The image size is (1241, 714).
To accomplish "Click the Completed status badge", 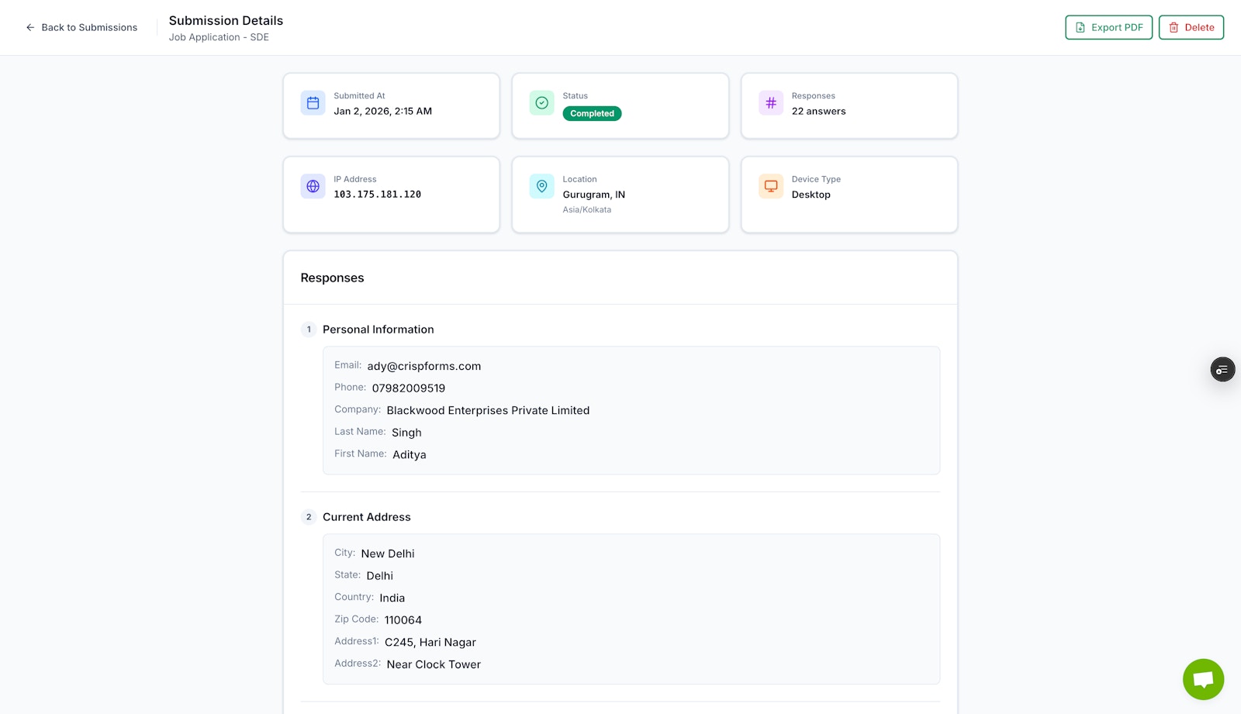I will point(592,113).
